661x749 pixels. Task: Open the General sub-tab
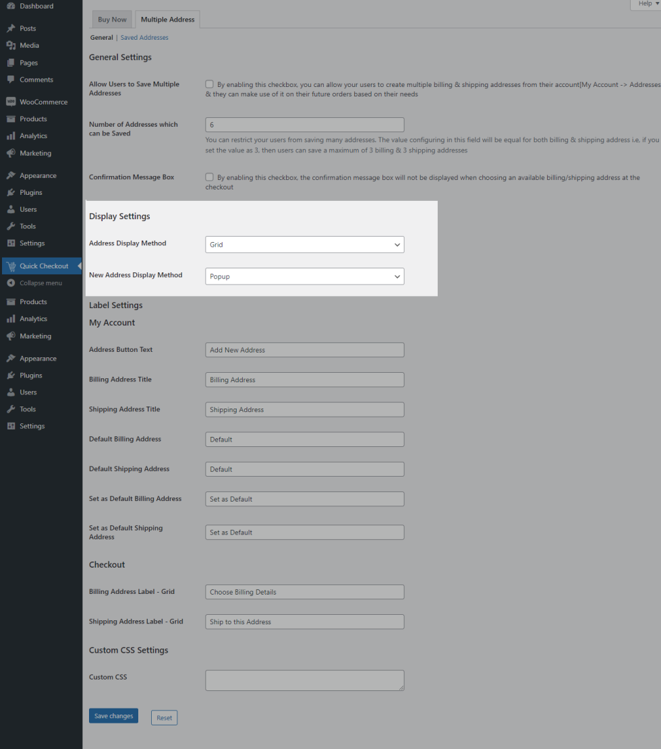point(102,37)
